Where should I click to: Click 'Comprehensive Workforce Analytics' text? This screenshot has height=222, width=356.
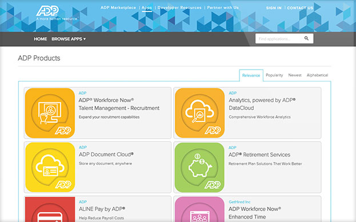[x=259, y=117]
